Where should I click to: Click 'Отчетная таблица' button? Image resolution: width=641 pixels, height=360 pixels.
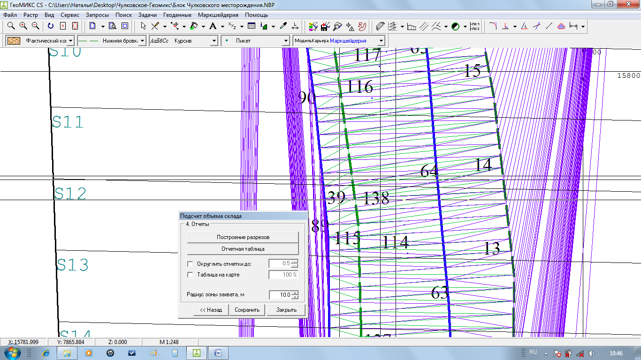tap(243, 249)
